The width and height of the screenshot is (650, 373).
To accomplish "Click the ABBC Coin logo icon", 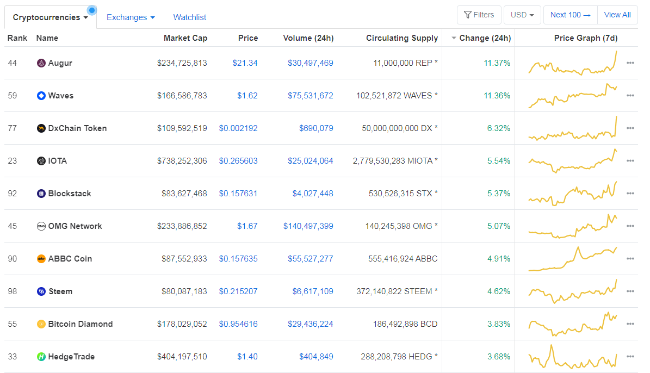I will [x=41, y=259].
